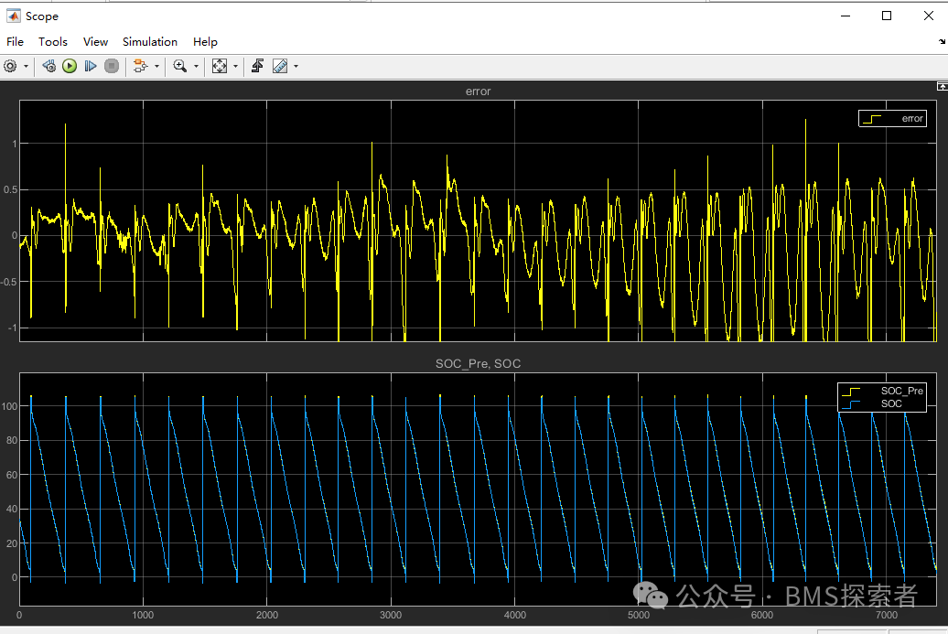
Task: Toggle SOC_Pre signal in legend
Action: pos(882,391)
